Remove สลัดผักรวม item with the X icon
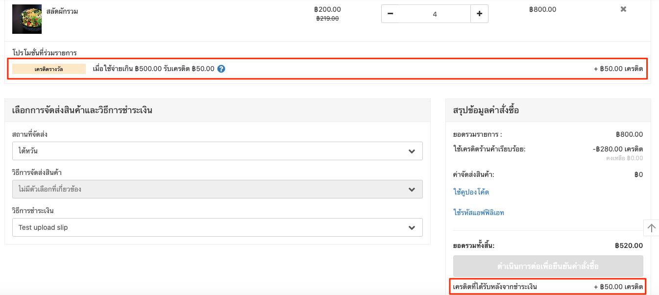 pos(623,9)
